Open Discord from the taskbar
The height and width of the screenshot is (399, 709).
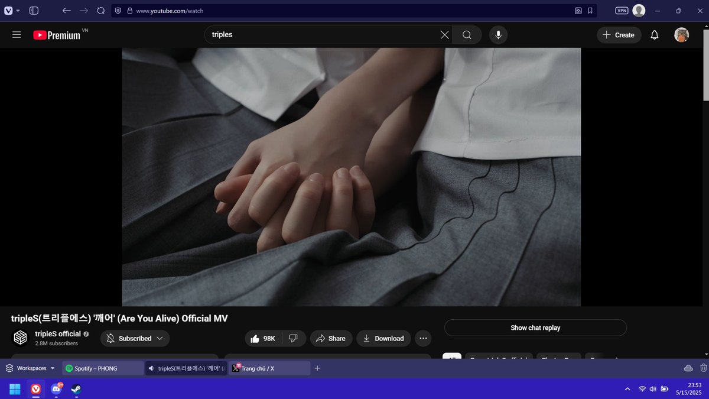[56, 389]
